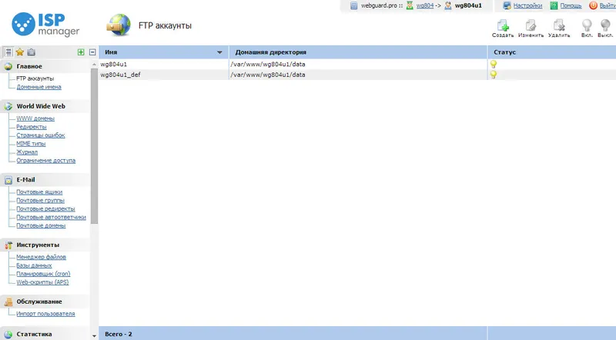The width and height of the screenshot is (616, 340).
Task: Click the Настройки monitor icon
Action: point(507,5)
